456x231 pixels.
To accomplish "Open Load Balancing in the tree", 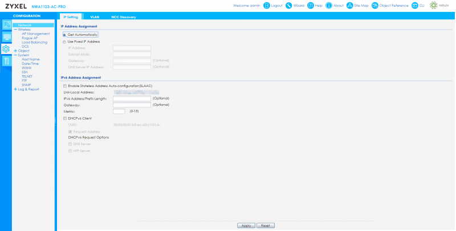I will tap(34, 42).
